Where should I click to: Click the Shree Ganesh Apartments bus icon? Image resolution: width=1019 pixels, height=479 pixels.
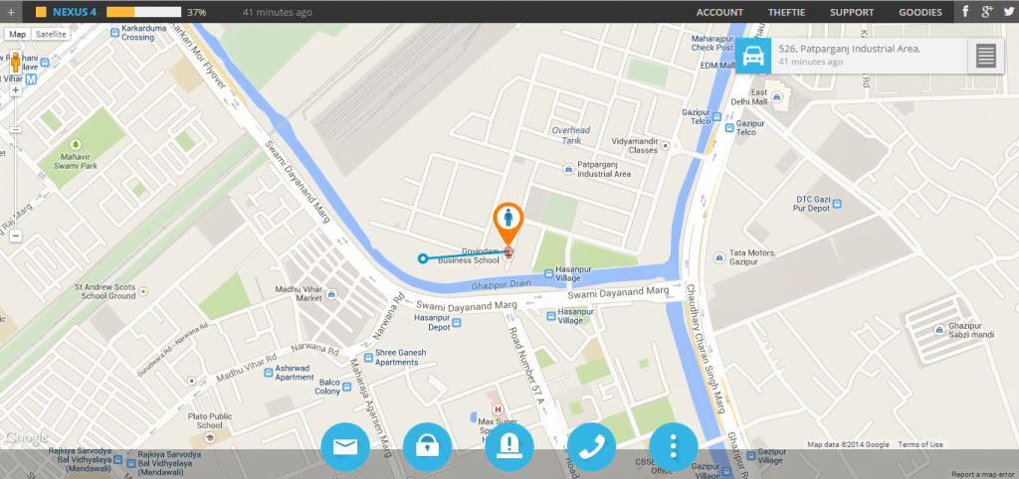pyautogui.click(x=368, y=357)
